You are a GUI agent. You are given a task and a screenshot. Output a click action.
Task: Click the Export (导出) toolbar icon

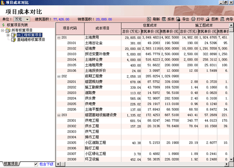178,19
